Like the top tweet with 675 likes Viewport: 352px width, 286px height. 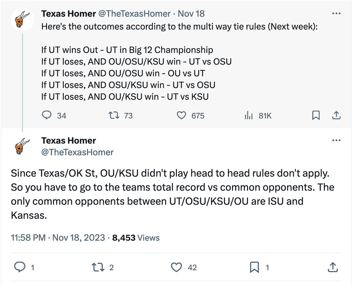182,115
